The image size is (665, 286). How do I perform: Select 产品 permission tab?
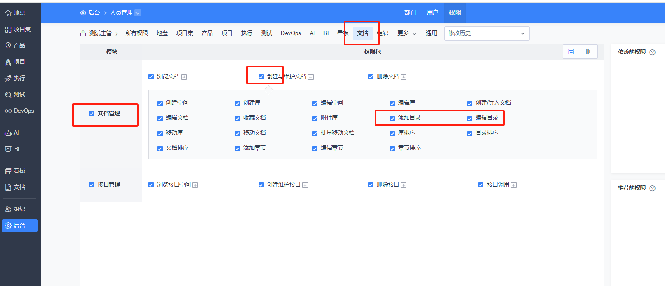[x=207, y=33]
